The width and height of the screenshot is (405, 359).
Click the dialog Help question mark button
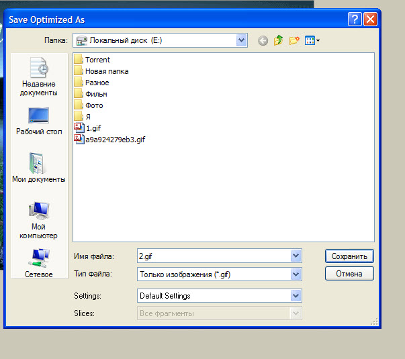point(355,19)
